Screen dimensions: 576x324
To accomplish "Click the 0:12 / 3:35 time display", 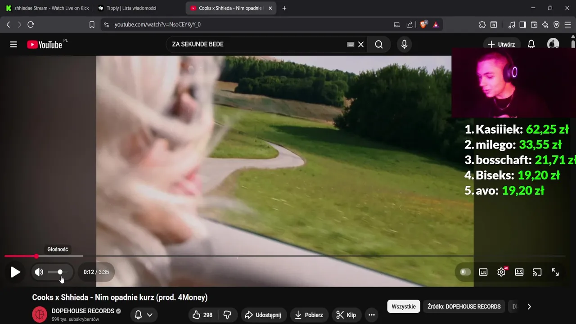I will 96,272.
